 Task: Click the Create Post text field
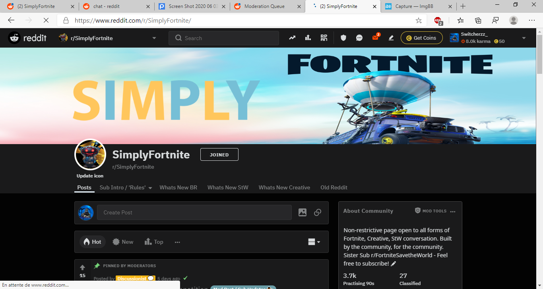coord(194,212)
